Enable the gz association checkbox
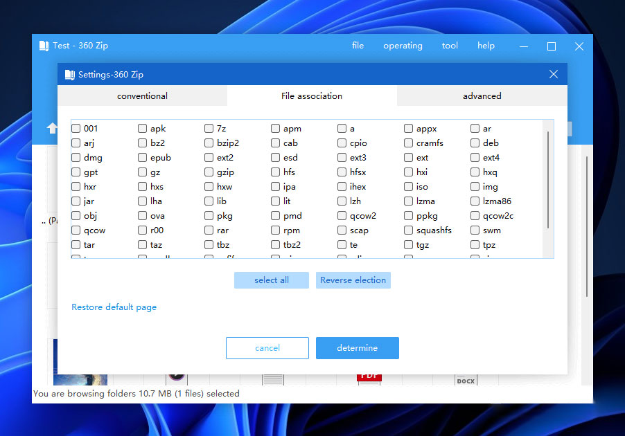This screenshot has height=436, width=625. point(142,172)
